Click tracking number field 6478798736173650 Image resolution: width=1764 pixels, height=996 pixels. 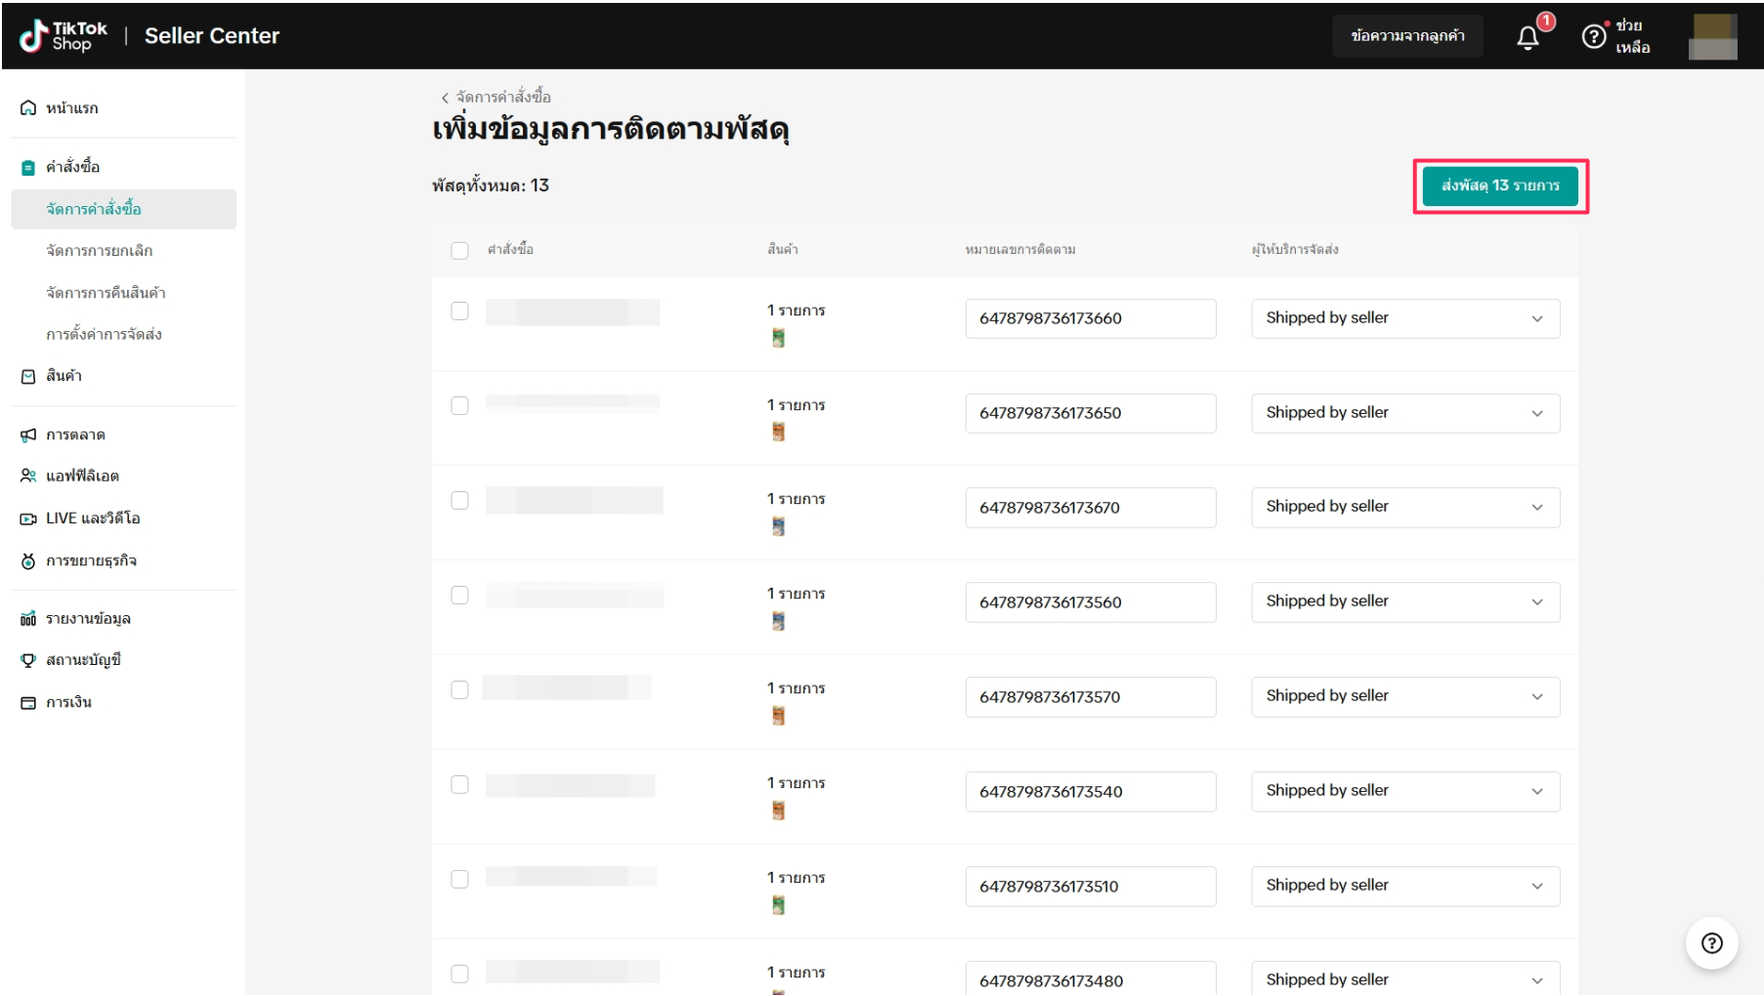point(1090,413)
